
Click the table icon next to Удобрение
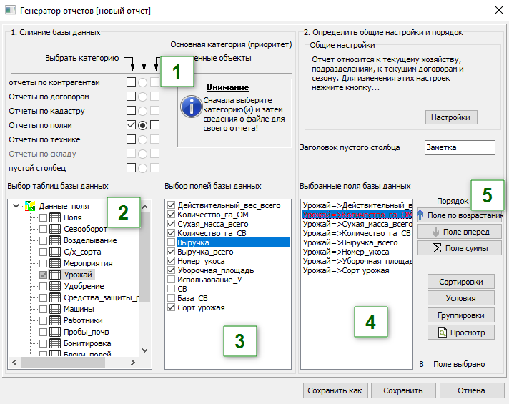[55, 286]
